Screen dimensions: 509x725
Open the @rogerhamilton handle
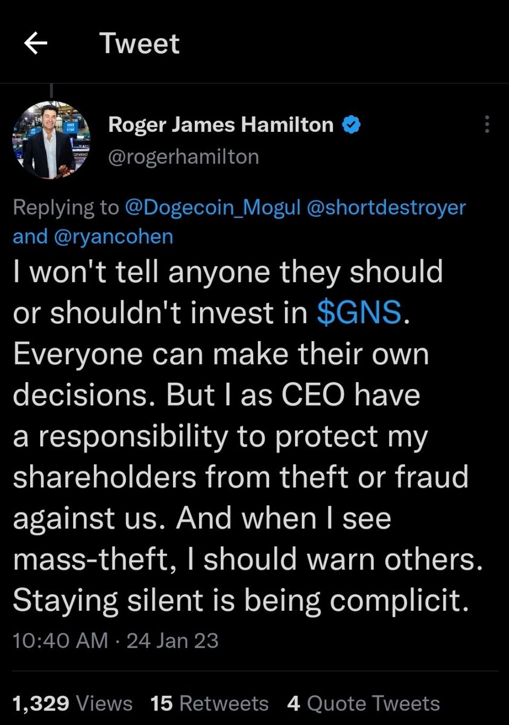pyautogui.click(x=183, y=157)
